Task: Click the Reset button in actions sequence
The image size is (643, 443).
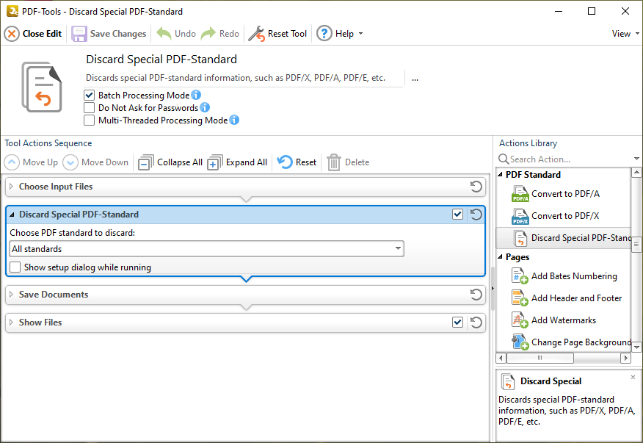Action: [x=297, y=162]
